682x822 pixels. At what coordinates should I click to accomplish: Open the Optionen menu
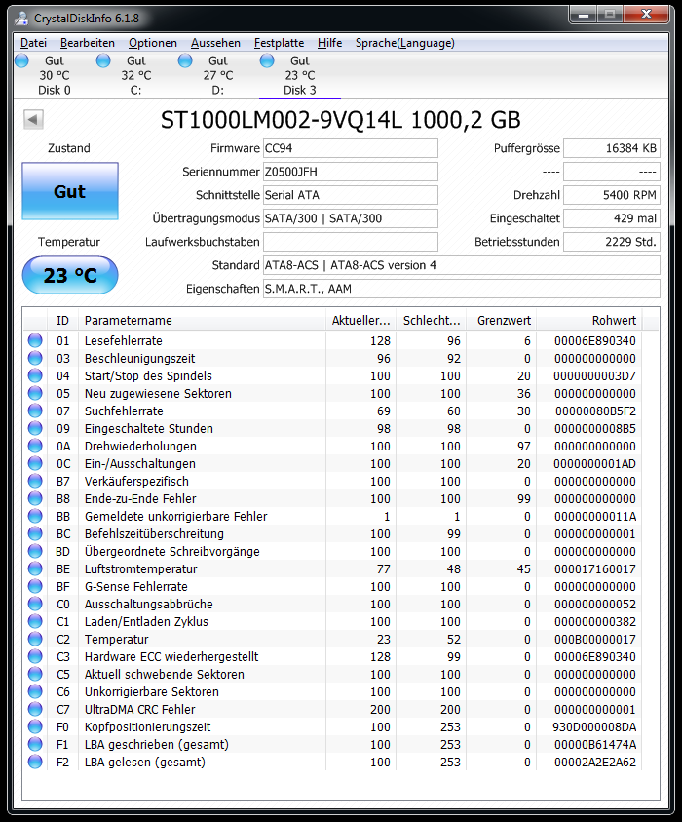coord(153,43)
